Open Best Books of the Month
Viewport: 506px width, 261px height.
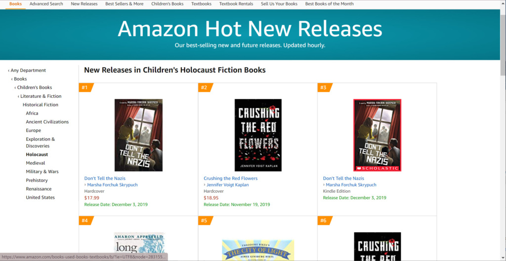click(330, 4)
